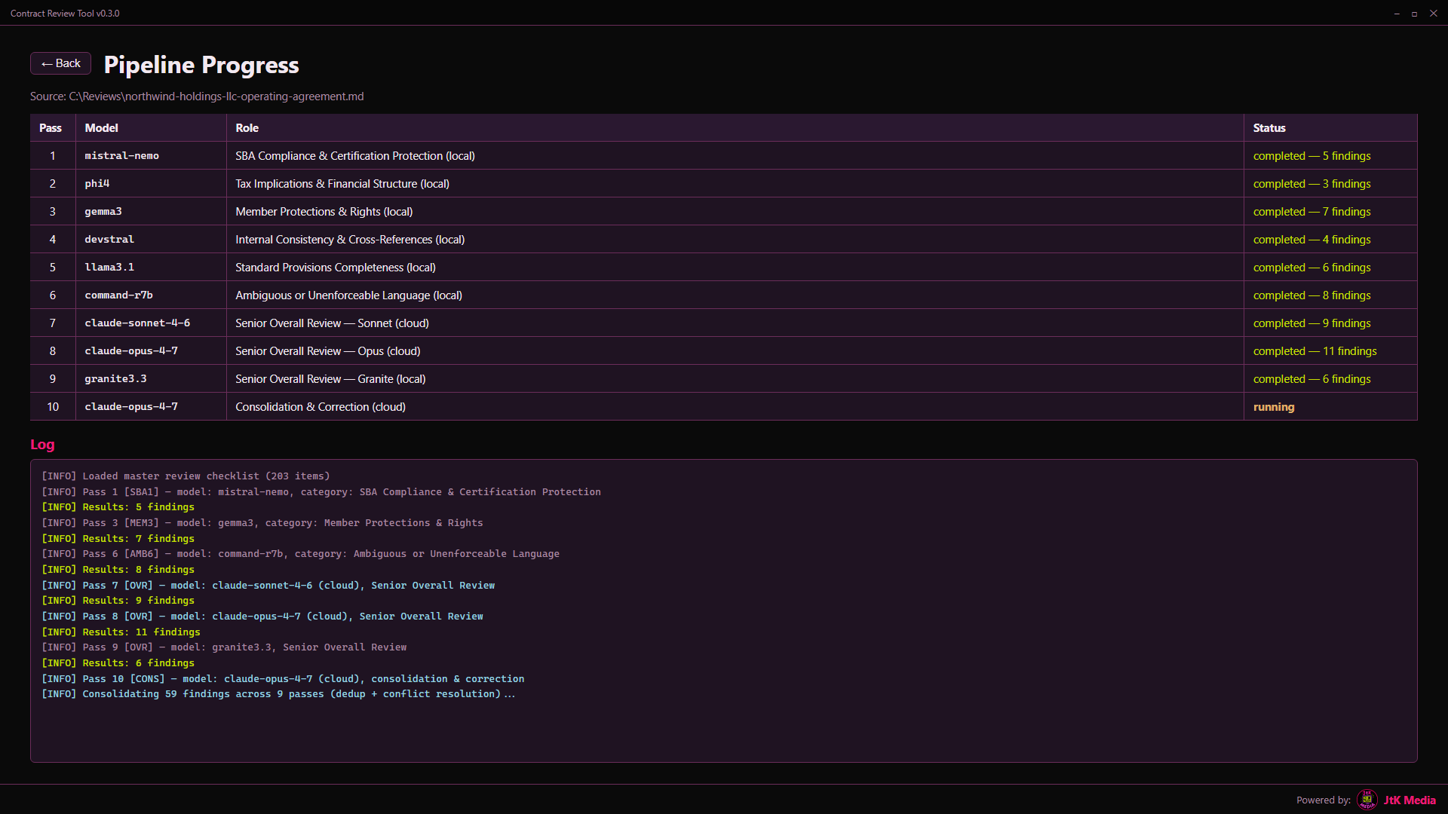Click 'Loaded master review checklist' log line
The height and width of the screenshot is (814, 1448).
[186, 476]
